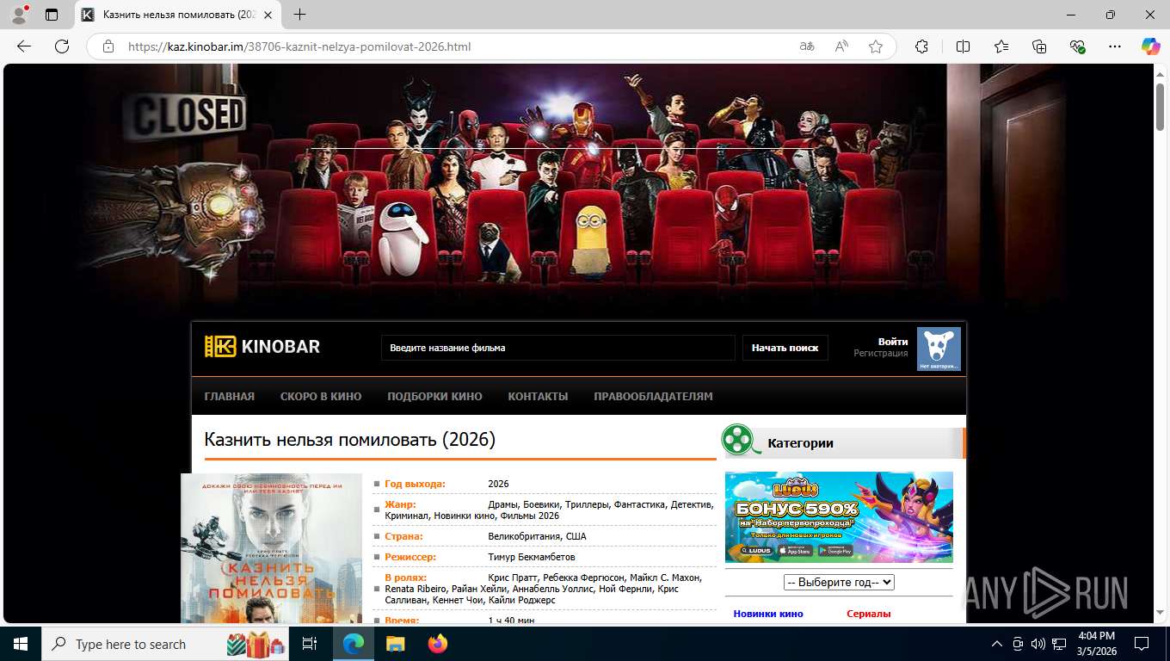Open Browser essentials heart icon
The height and width of the screenshot is (661, 1170).
tap(1077, 46)
